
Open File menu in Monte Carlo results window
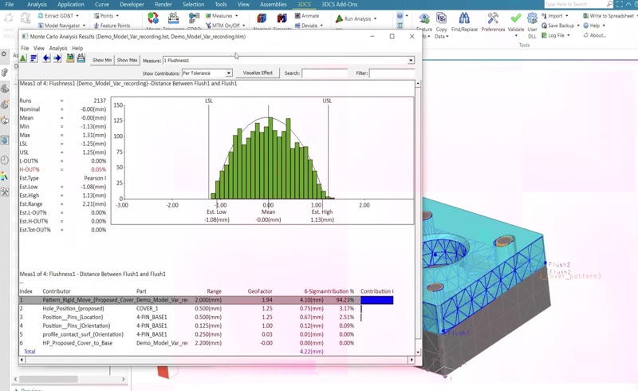25,48
